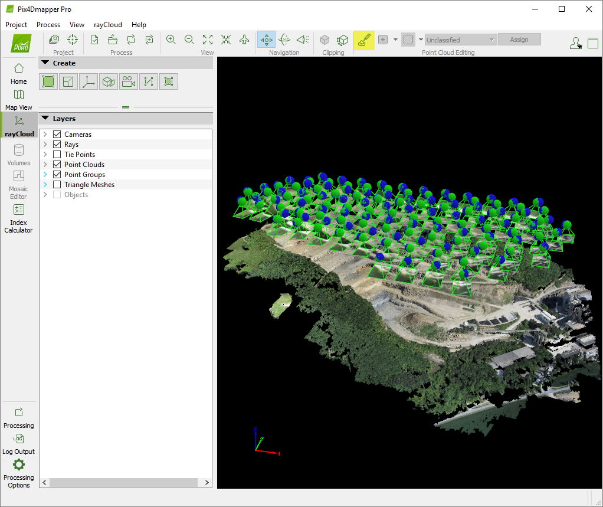
Task: Select the New Orientation Constraint tool
Action: (88, 81)
